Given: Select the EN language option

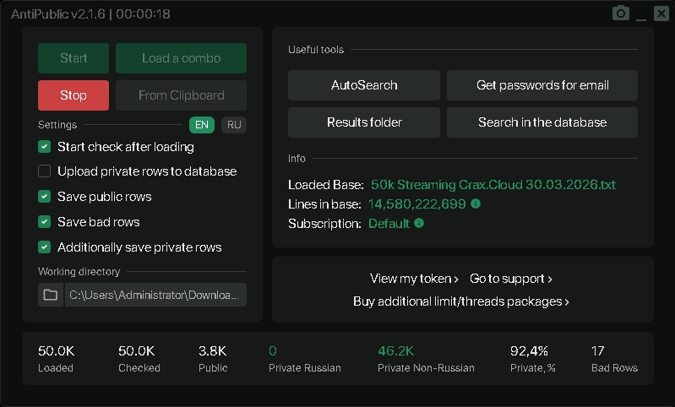Looking at the screenshot, I should pos(202,125).
